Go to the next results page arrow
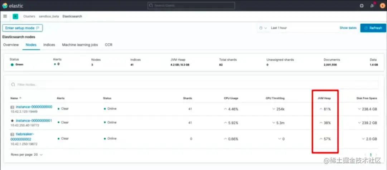 (376, 155)
